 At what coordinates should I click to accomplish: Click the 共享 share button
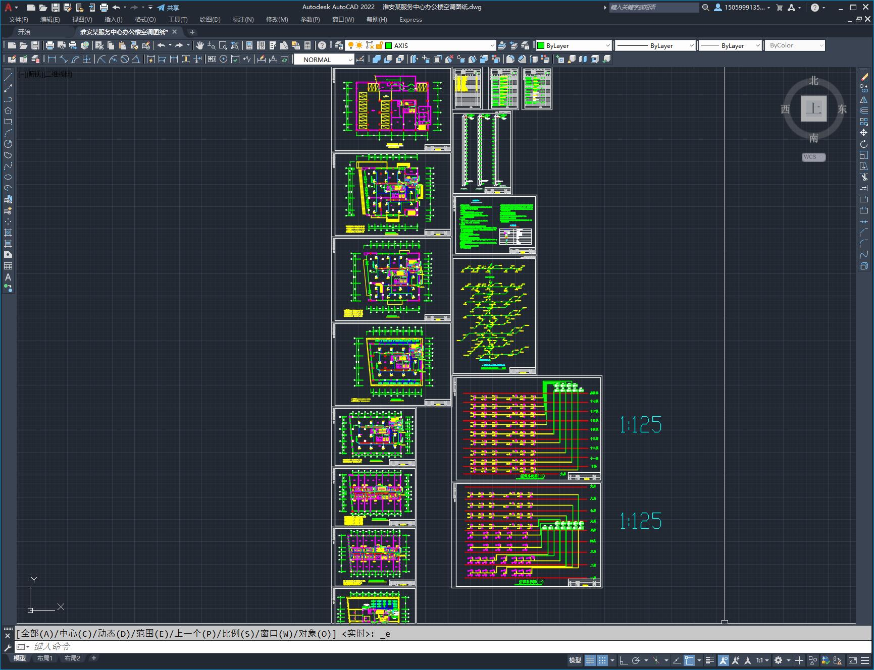point(168,8)
